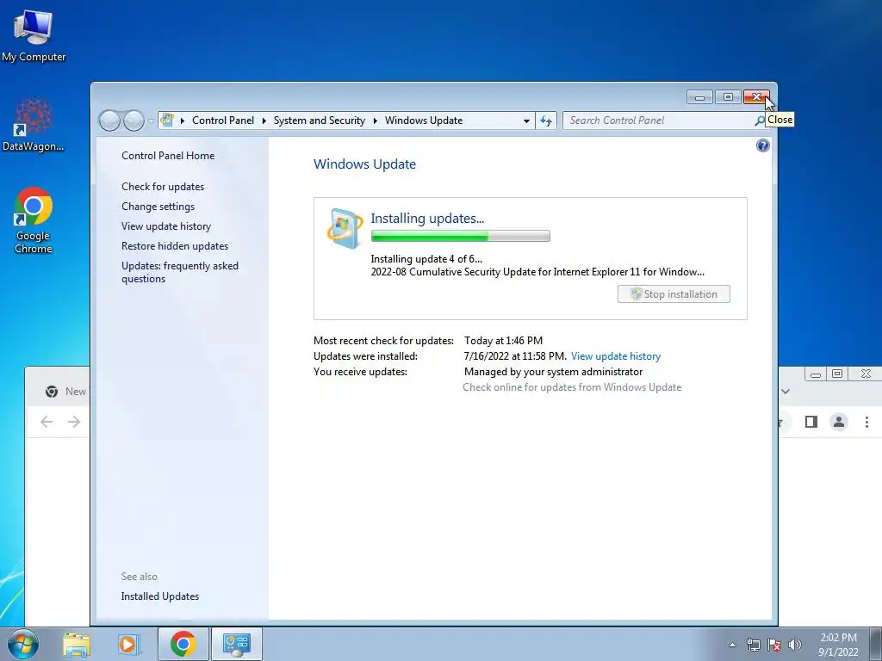Open Control Panel Home

tap(168, 156)
